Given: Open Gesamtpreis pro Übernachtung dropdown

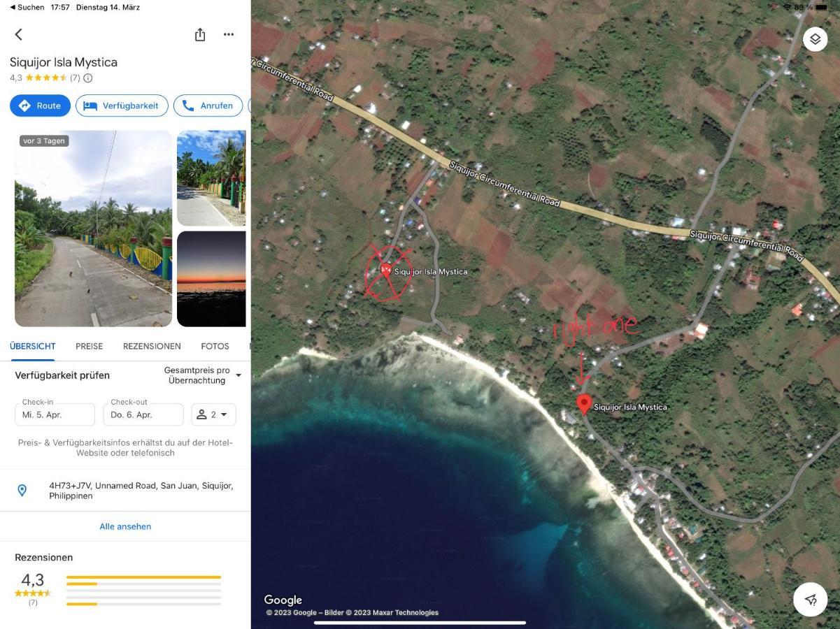Looking at the screenshot, I should point(202,375).
